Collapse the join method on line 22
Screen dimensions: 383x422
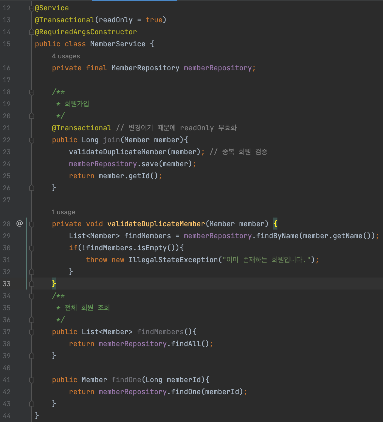click(32, 140)
